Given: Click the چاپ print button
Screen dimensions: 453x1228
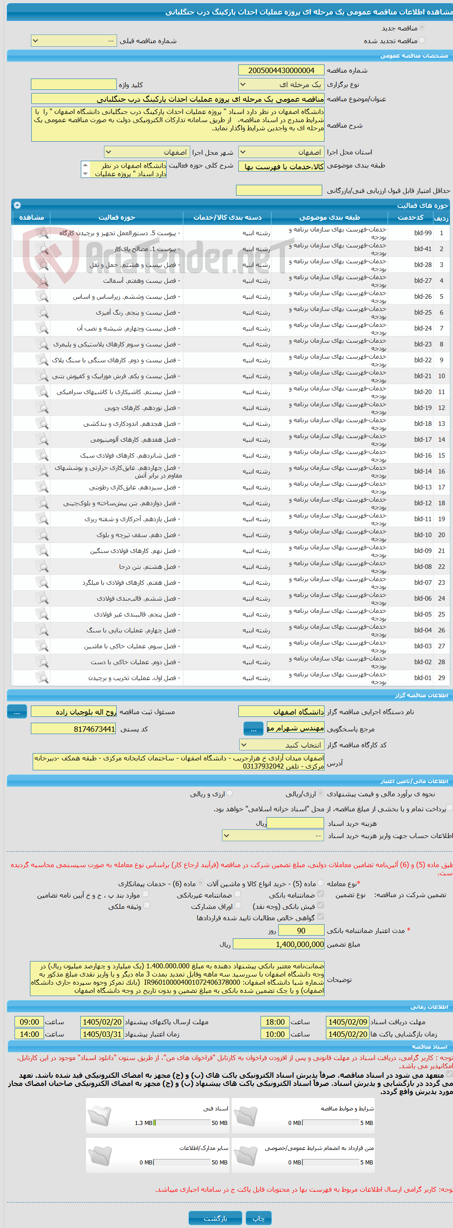Looking at the screenshot, I should click(x=258, y=1218).
